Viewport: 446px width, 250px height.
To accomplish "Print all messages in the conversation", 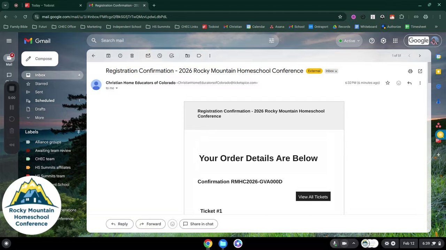I will (410, 71).
